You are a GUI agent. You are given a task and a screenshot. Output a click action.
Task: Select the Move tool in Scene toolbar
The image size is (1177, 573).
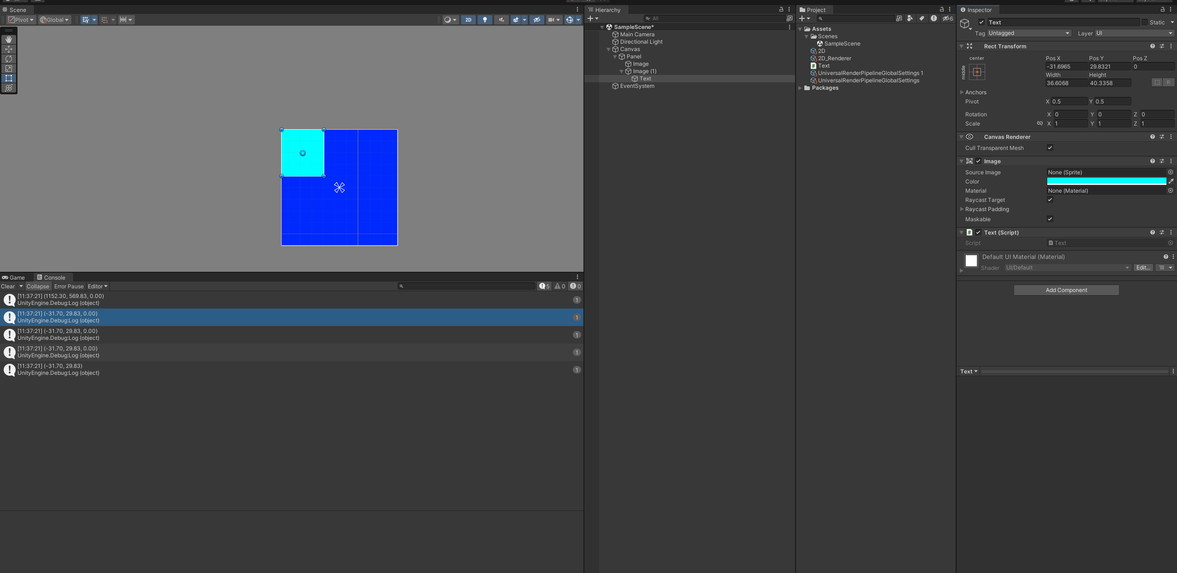click(x=9, y=49)
